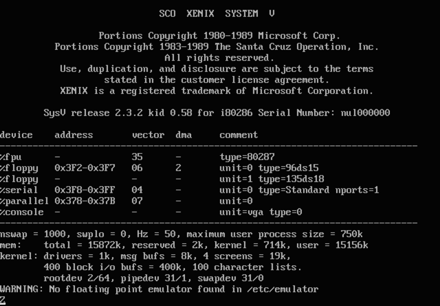The height and width of the screenshot is (306, 440).
Task: Select the floppy unit=1 type=135ds18 comment
Action: pos(272,179)
